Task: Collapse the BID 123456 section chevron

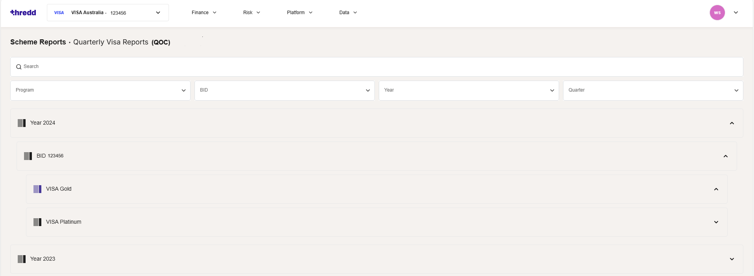Action: pos(726,156)
